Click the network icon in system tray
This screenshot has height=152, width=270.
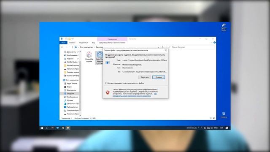(208, 128)
